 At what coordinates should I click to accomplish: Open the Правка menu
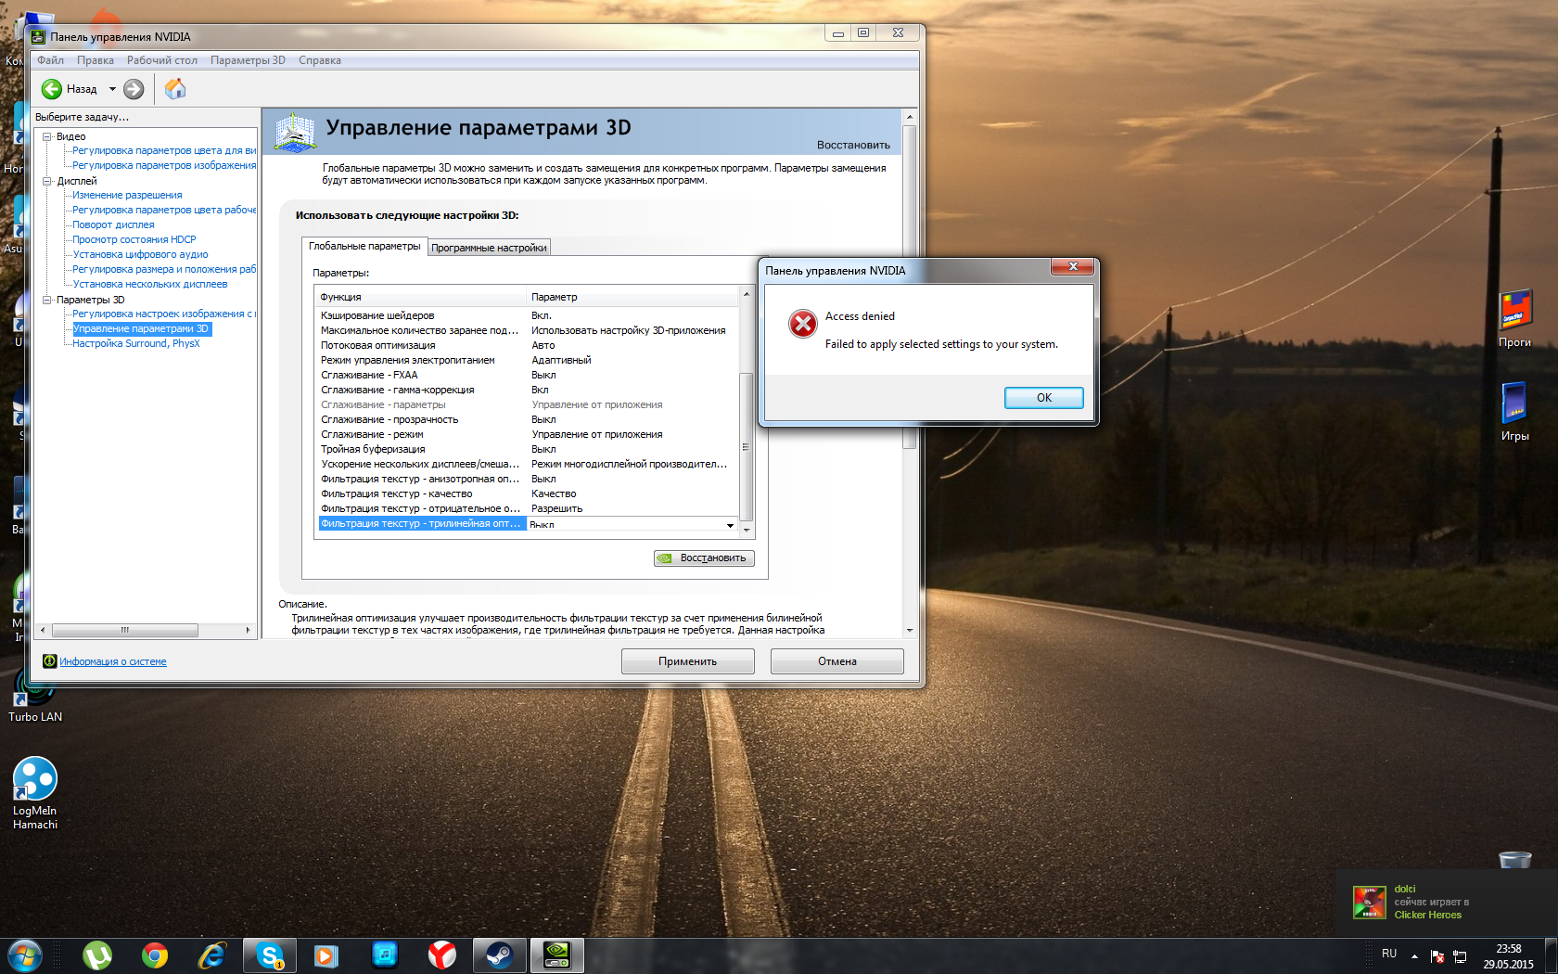click(x=96, y=60)
